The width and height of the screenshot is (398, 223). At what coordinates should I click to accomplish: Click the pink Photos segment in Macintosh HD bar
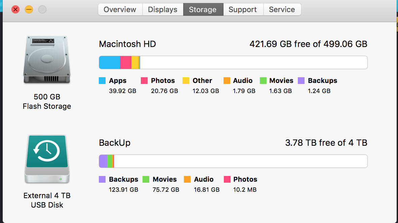tap(126, 62)
